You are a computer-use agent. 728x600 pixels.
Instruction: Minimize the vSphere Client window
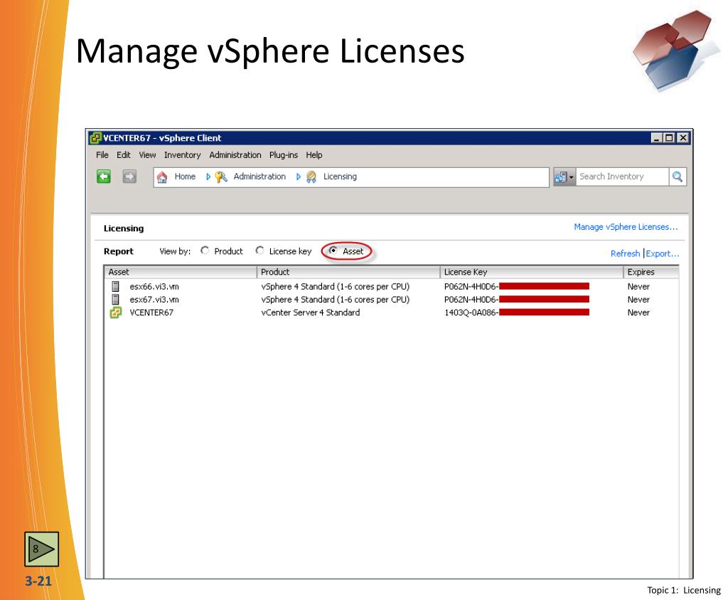(656, 138)
